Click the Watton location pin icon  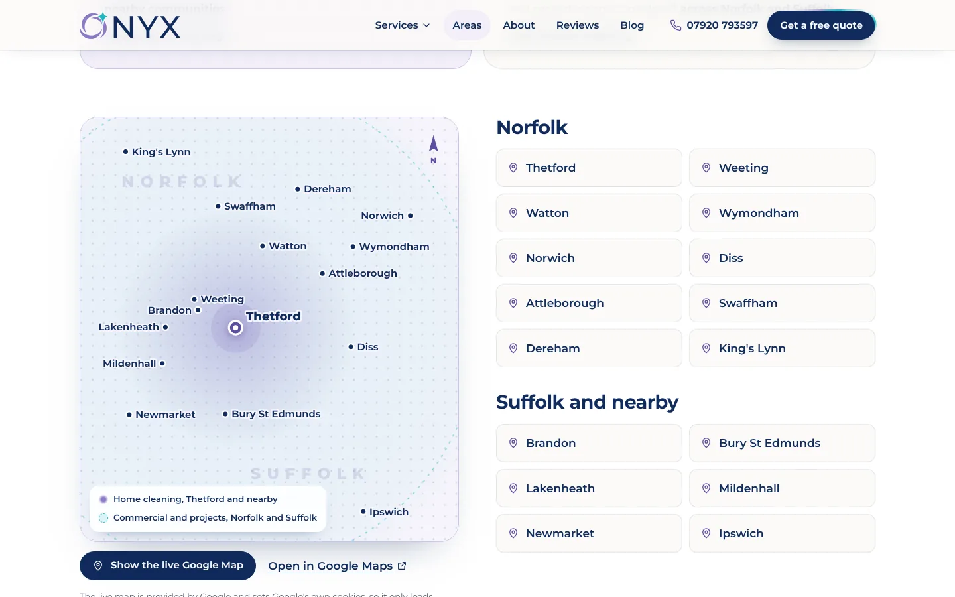pos(513,213)
